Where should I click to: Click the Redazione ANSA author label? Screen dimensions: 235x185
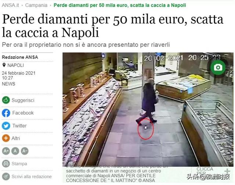coord(20,57)
